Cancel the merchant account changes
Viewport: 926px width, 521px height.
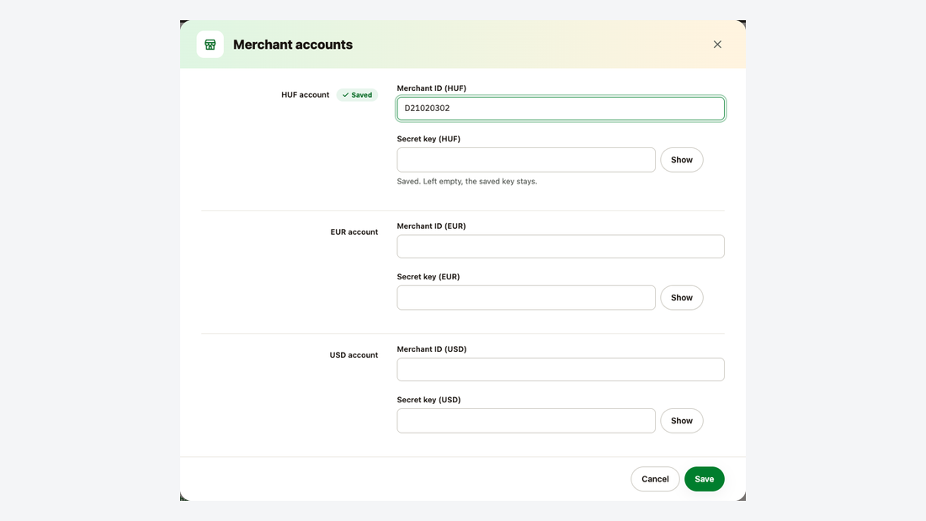point(655,479)
